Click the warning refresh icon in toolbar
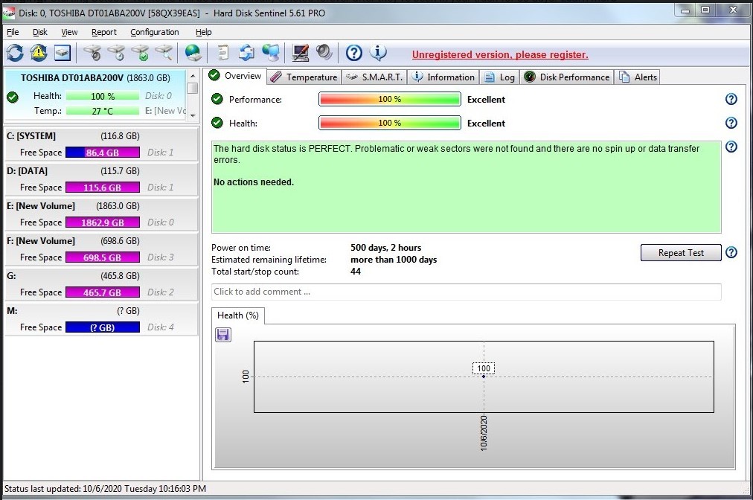The image size is (753, 500). (x=39, y=53)
